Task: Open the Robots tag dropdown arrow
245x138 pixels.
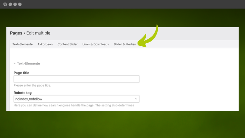Action: click(x=136, y=99)
